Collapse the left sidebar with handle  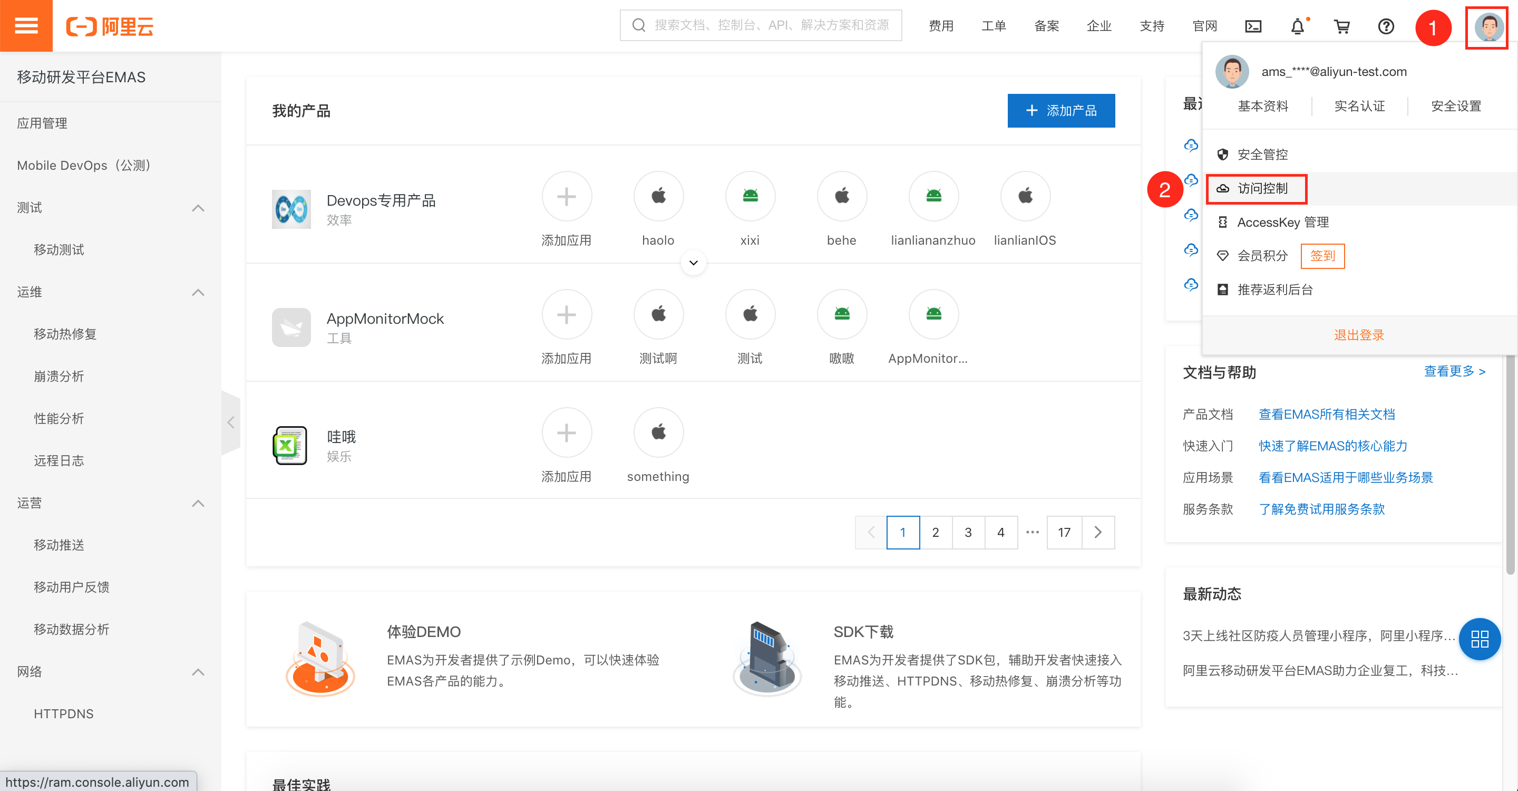pos(230,422)
